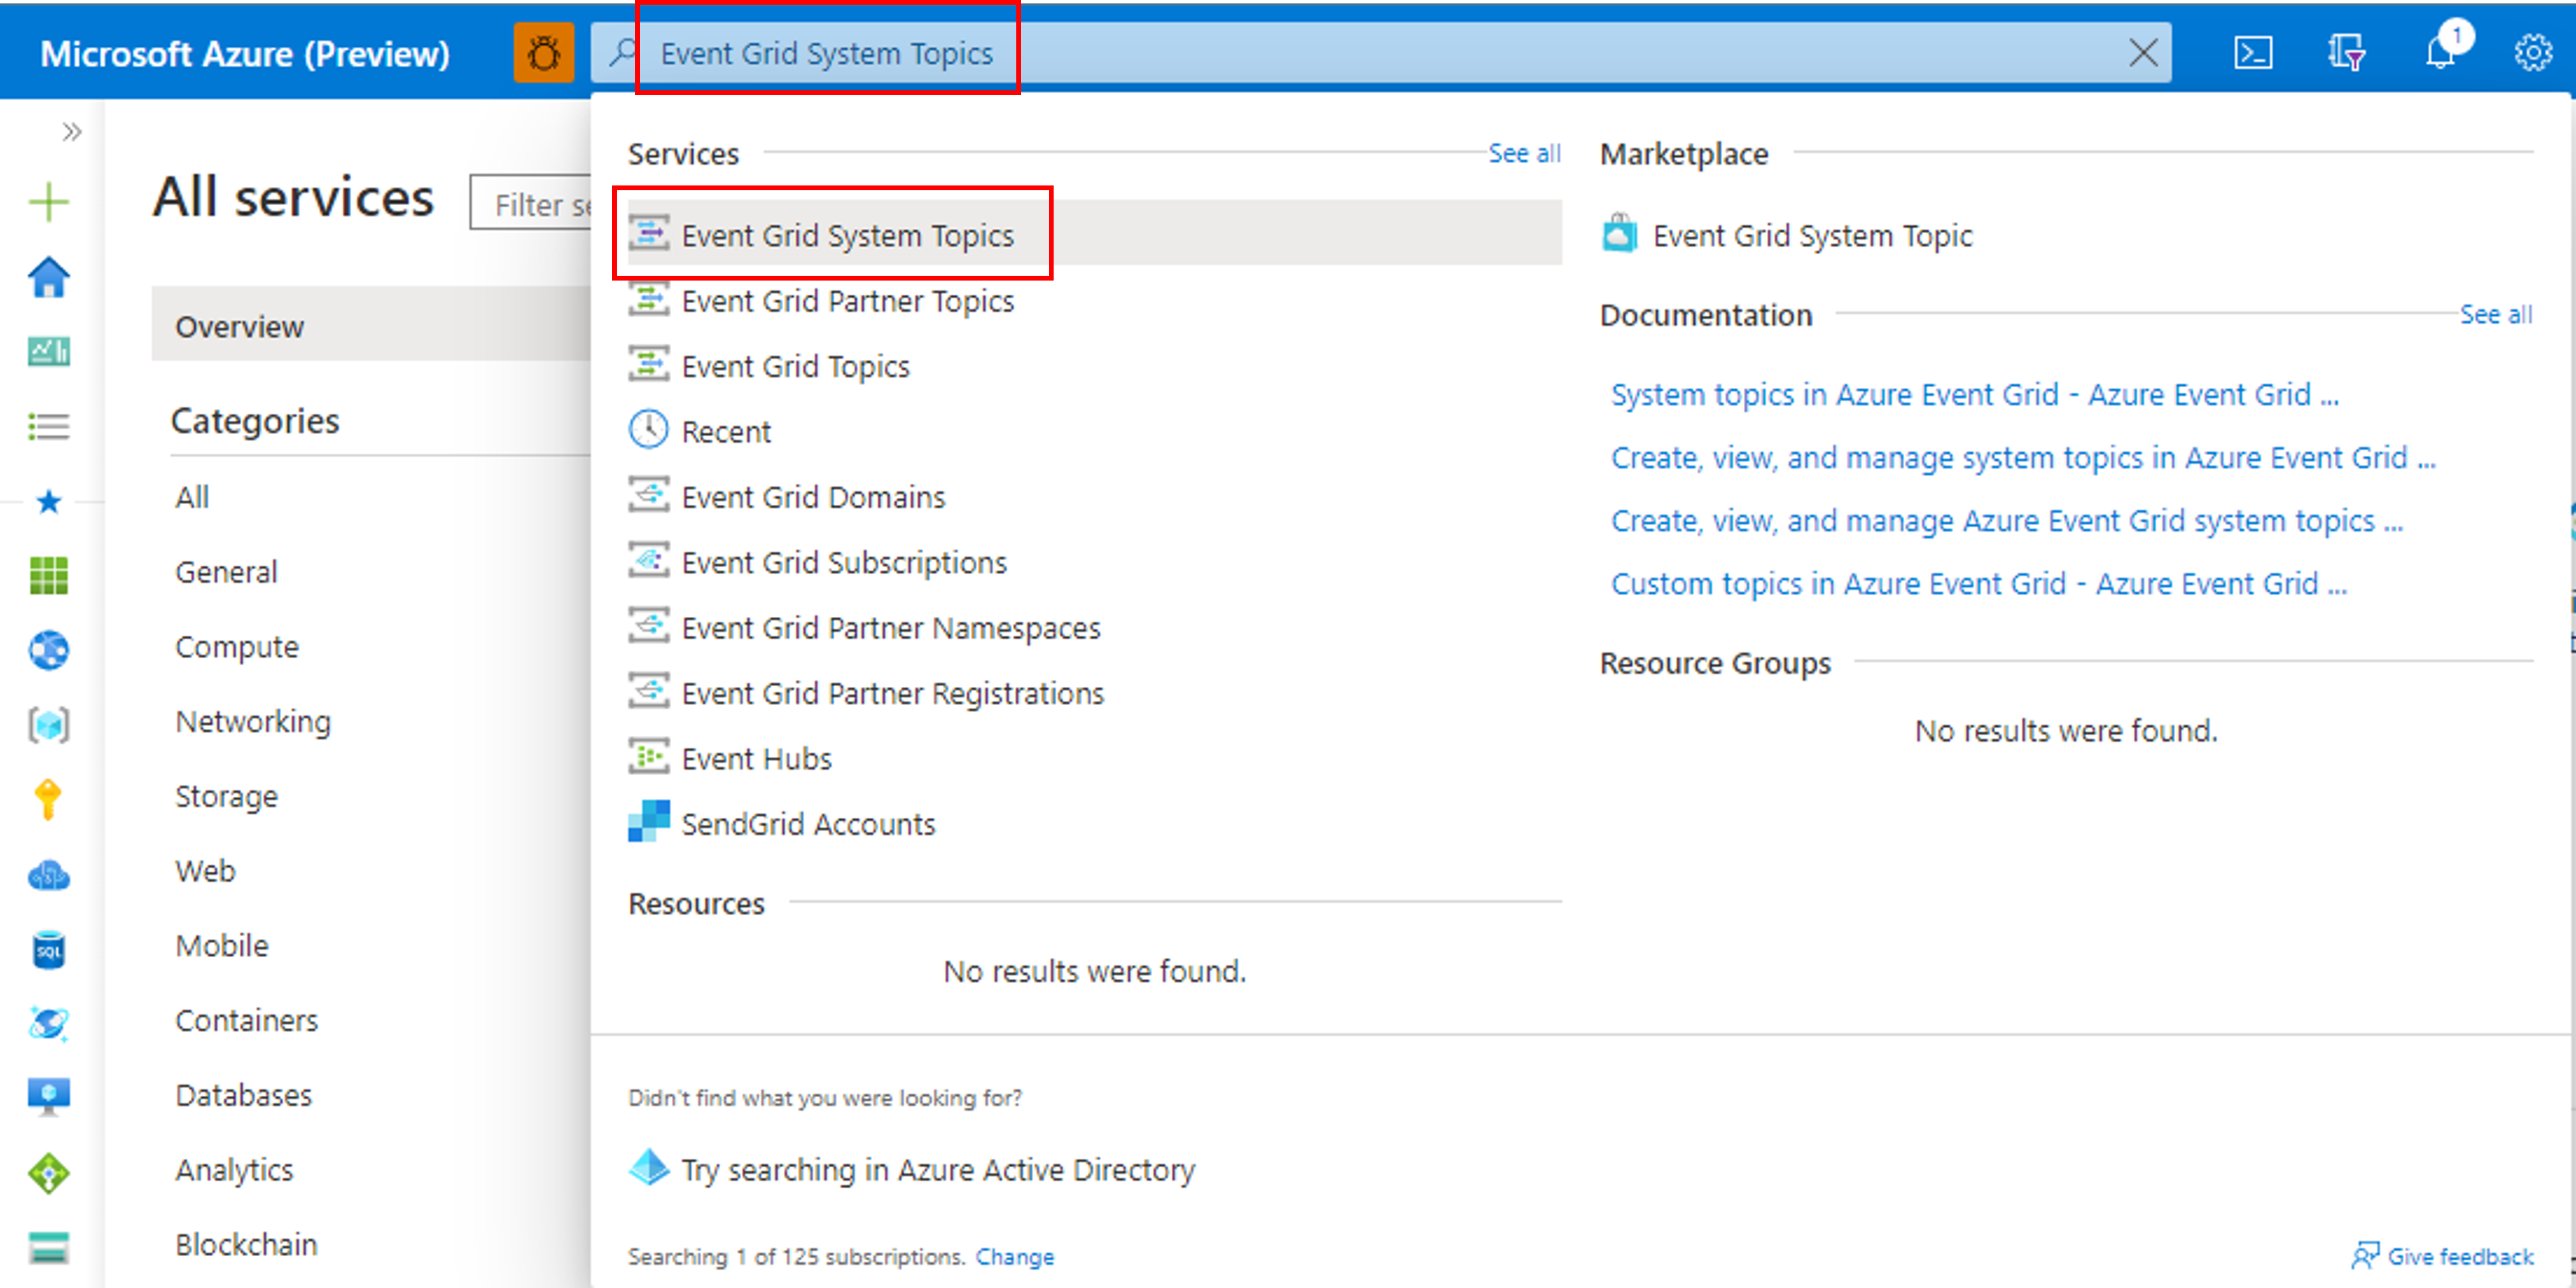Expand the Analytics category
2576x1288 pixels.
(x=232, y=1168)
